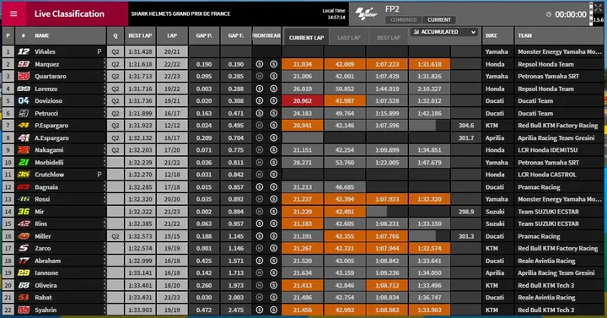The width and height of the screenshot is (607, 318).
Task: Click rider number 36 Mir icon
Action: tap(24, 212)
